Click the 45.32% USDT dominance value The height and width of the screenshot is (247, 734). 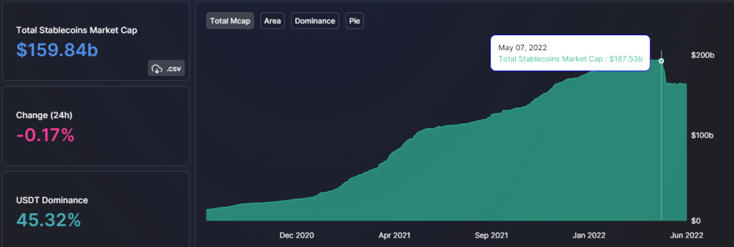click(49, 220)
